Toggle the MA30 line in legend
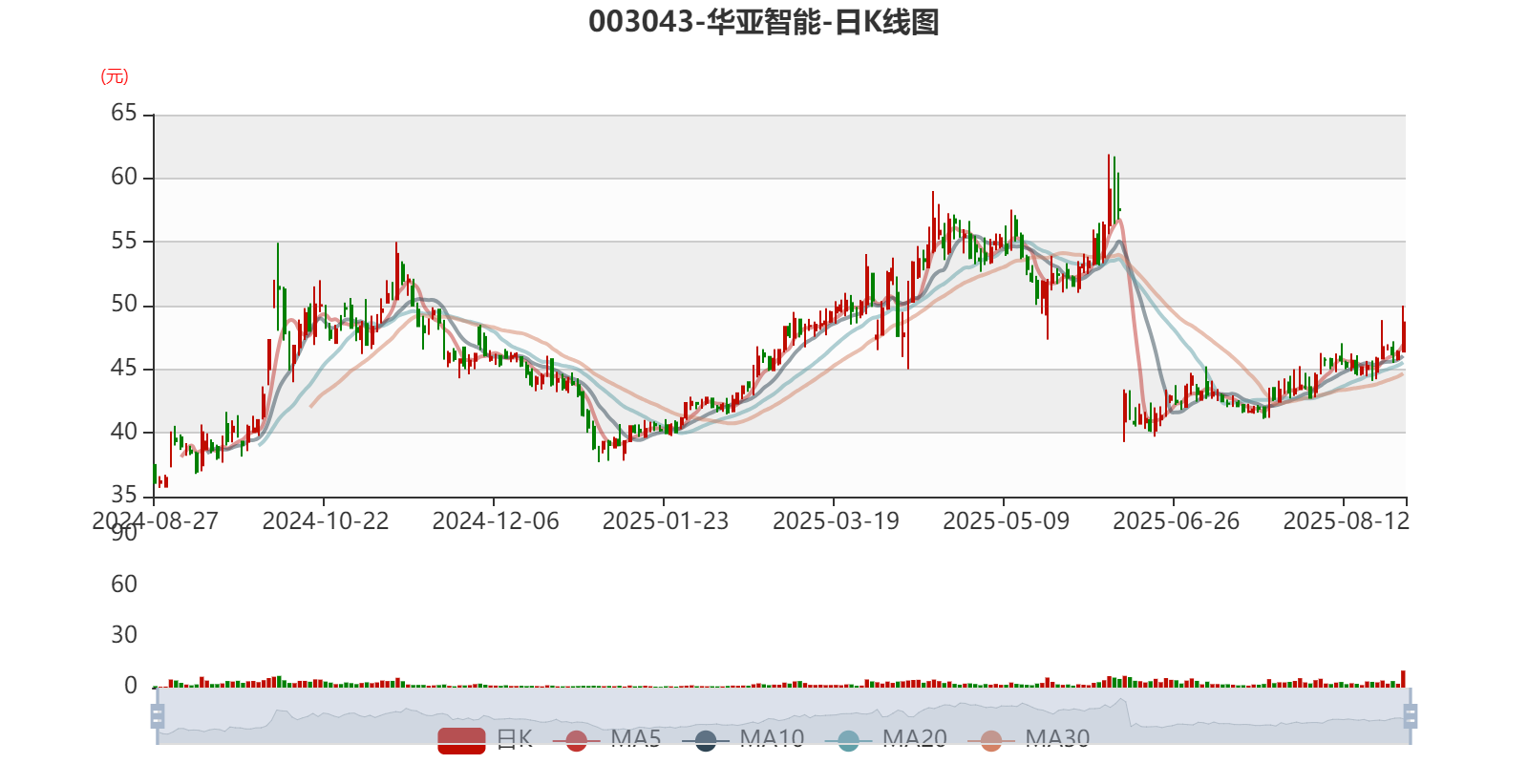This screenshot has height=764, width=1528. [x=1028, y=739]
